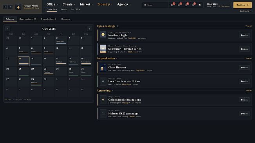Click the Television legend entry
Viewport: 255px width, 143px height.
click(x=18, y=100)
